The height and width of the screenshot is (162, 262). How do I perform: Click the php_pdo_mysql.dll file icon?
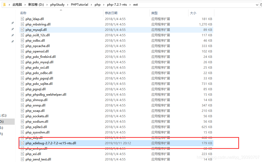(22, 62)
